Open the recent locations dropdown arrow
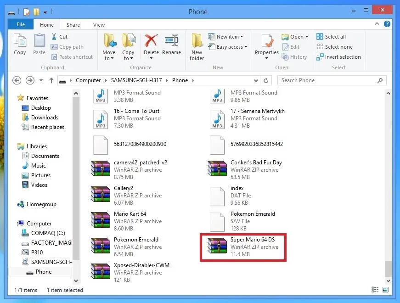400x303 pixels. tap(41, 81)
